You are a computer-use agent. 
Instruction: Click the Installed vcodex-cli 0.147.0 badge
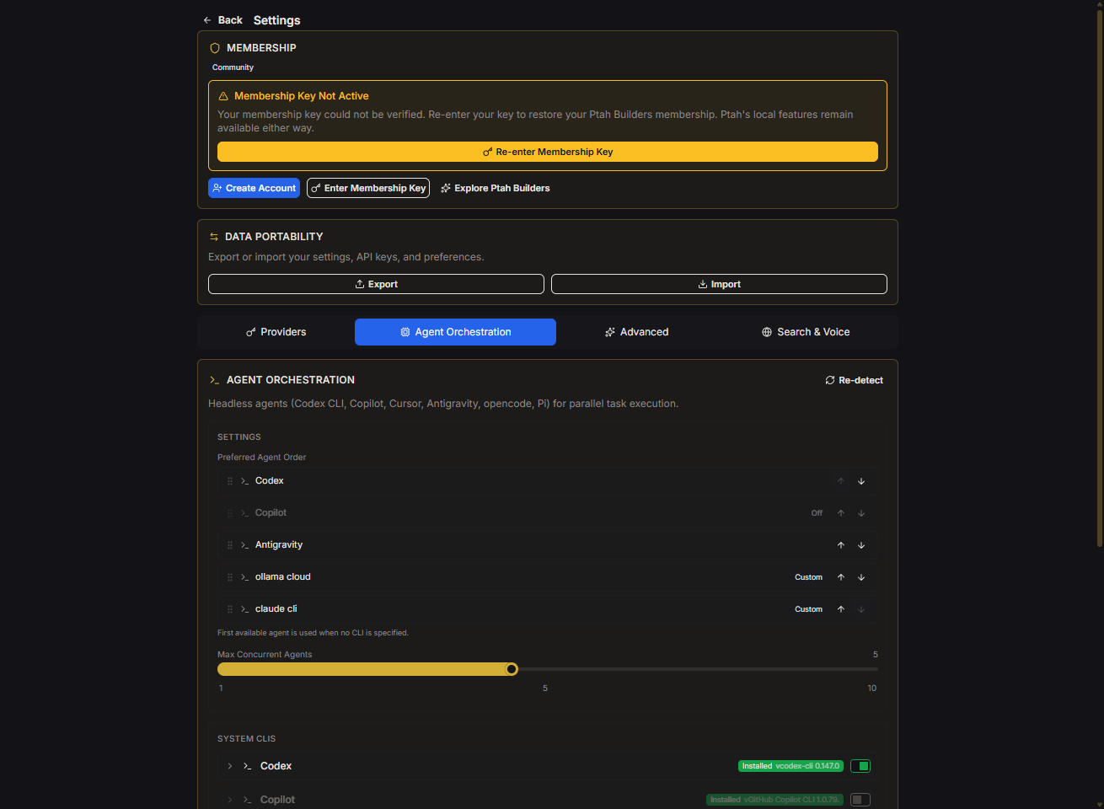point(790,766)
